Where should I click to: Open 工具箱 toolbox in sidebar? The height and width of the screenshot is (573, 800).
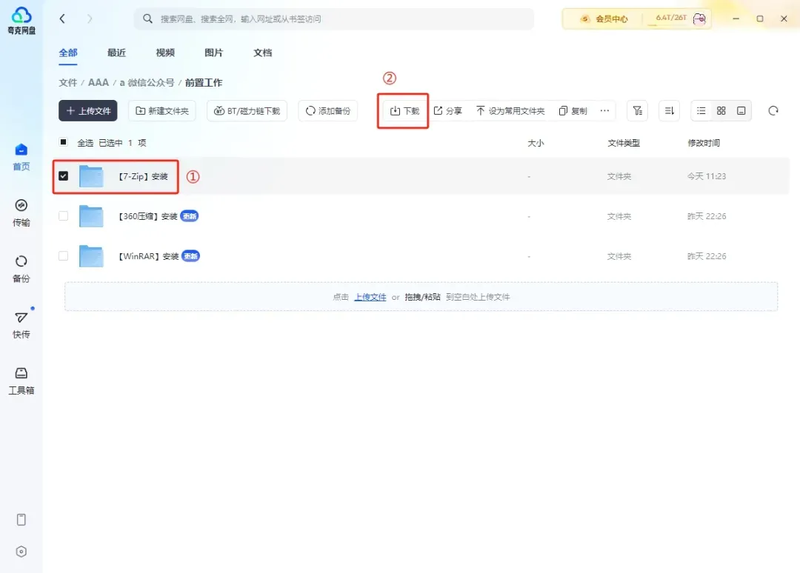21,381
